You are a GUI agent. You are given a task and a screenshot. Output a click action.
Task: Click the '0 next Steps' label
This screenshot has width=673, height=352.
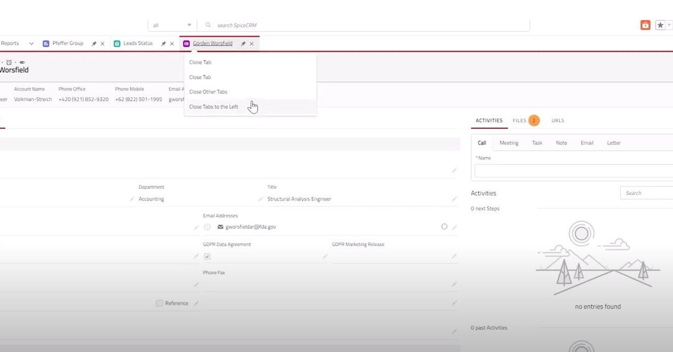[x=485, y=209]
